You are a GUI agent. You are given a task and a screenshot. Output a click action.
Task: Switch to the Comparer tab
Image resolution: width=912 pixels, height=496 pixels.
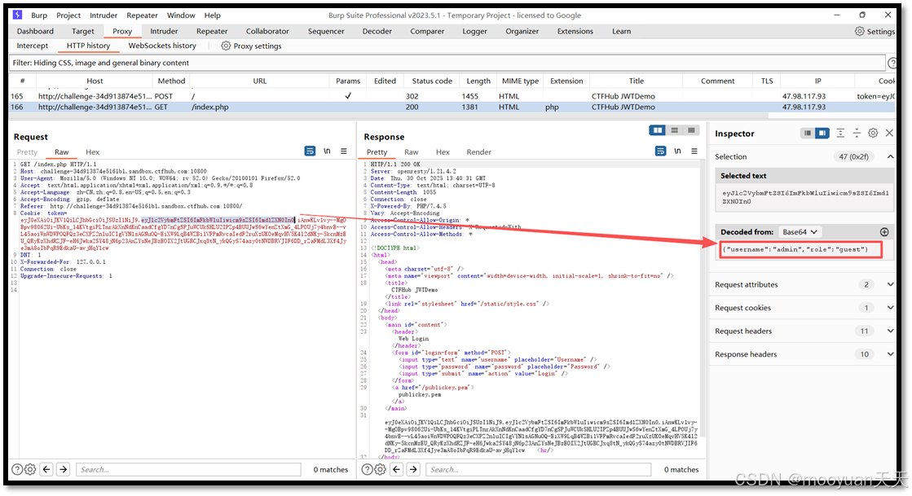pos(427,32)
